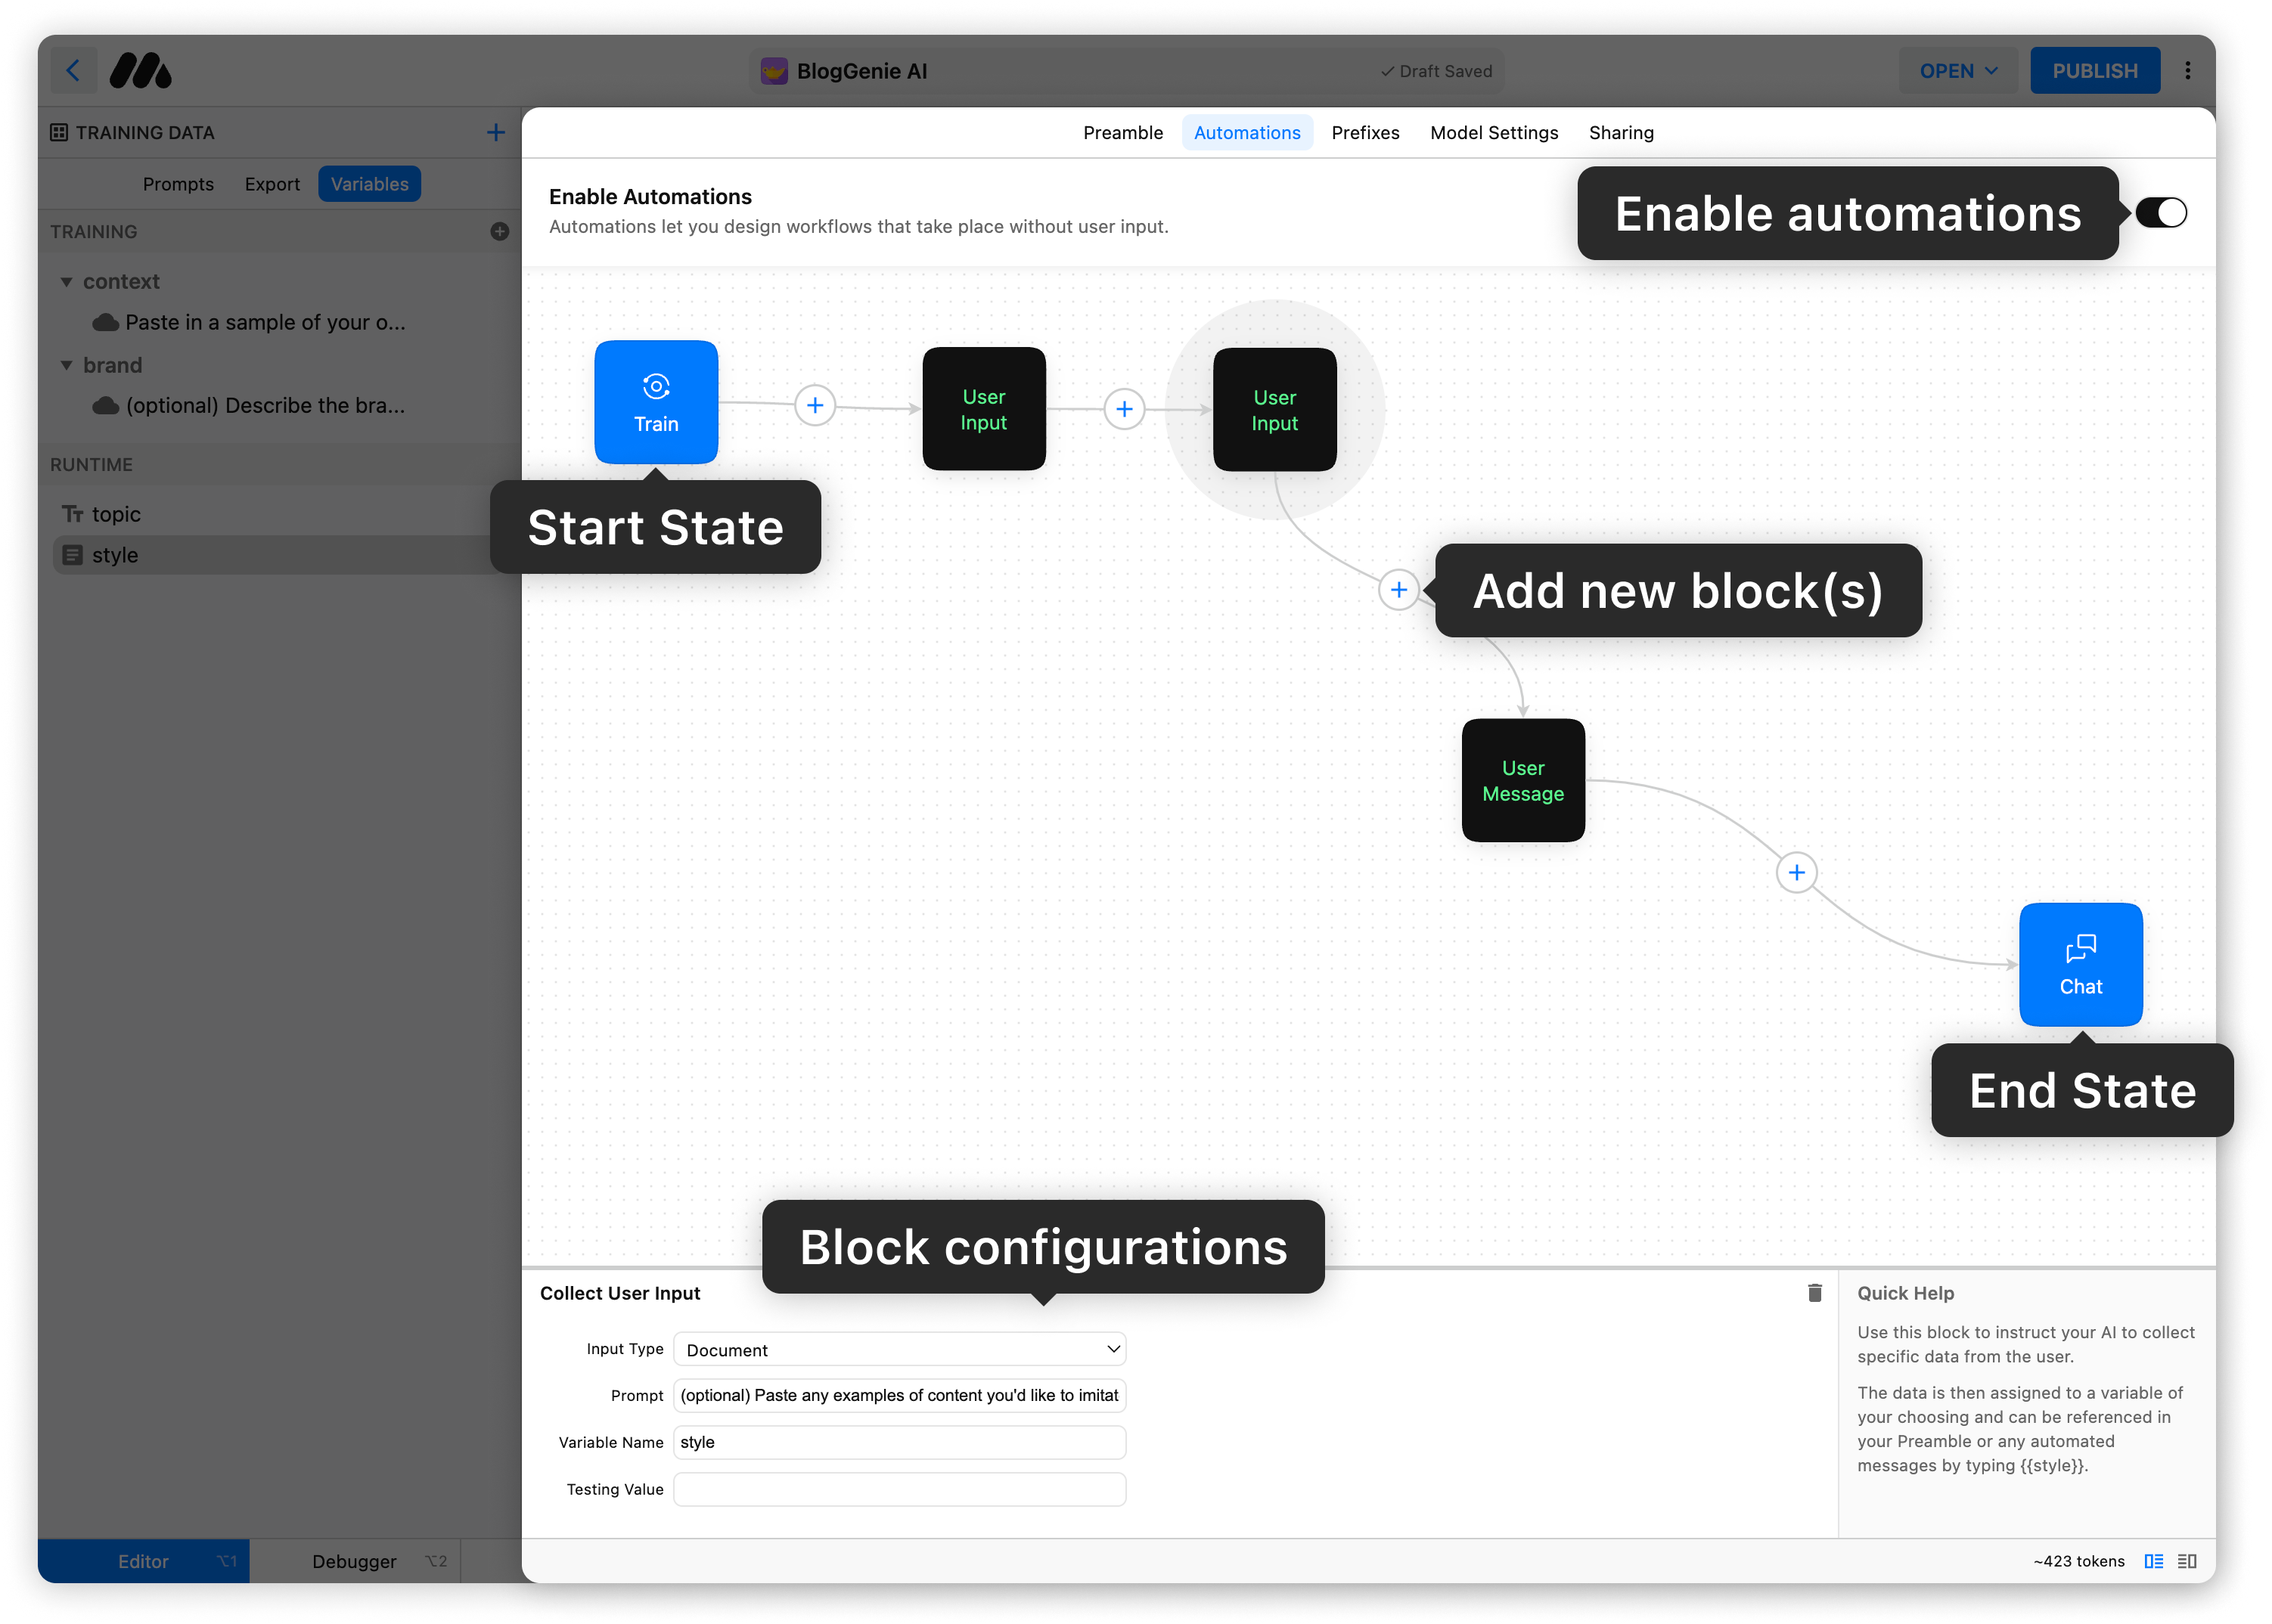Click the PUBLISH button
Image resolution: width=2272 pixels, height=1624 pixels.
pyautogui.click(x=2094, y=70)
